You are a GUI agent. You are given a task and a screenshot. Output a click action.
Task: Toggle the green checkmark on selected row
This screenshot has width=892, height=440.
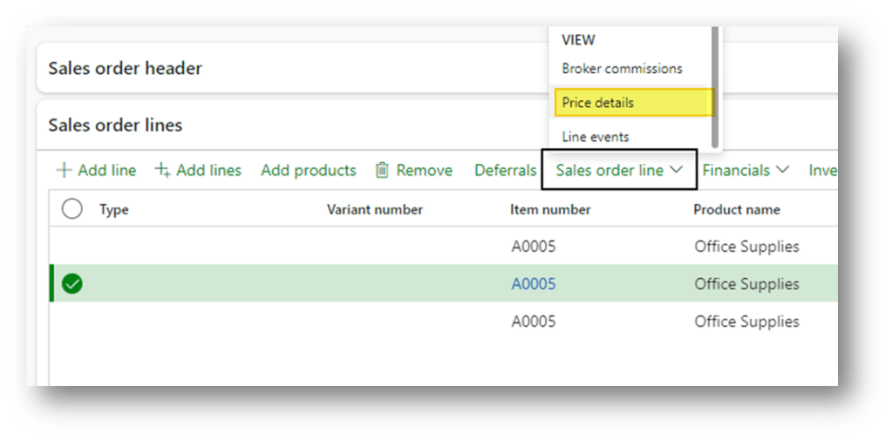[x=72, y=284]
